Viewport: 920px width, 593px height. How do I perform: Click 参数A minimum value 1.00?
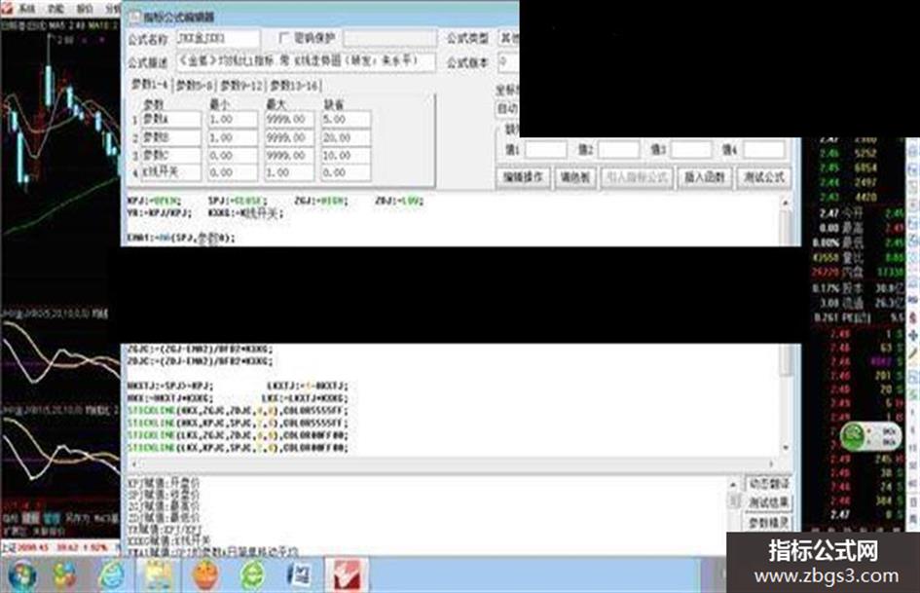pos(233,119)
